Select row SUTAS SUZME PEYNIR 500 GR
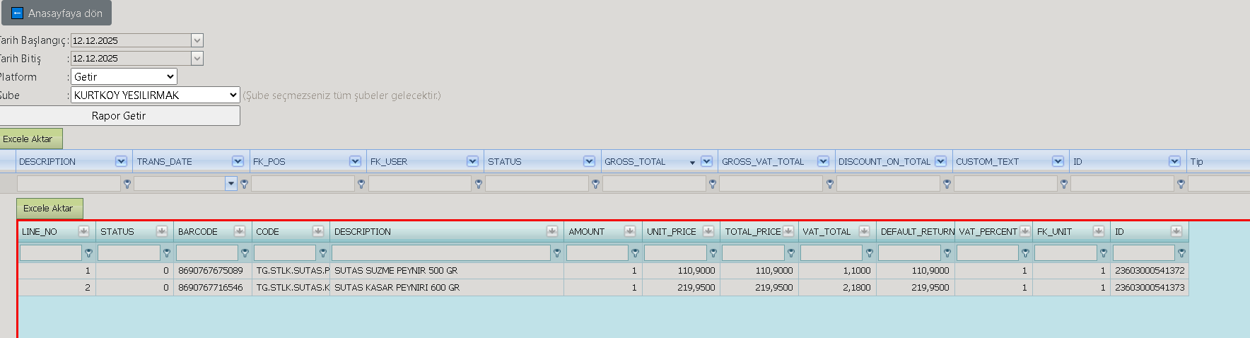This screenshot has height=338, width=1250. [x=603, y=270]
